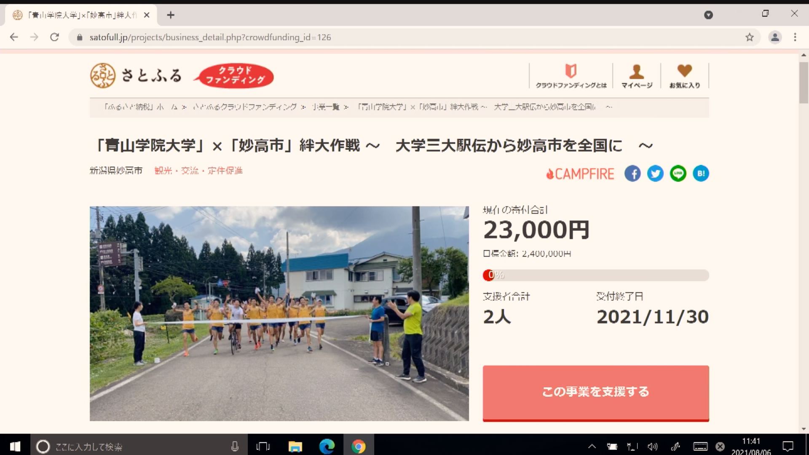Image resolution: width=809 pixels, height=455 pixels.
Task: Share project via Twitter icon
Action: 655,174
